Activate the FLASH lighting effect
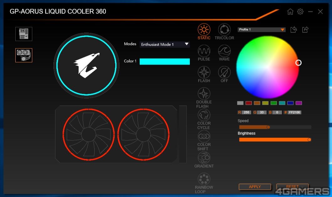Screen dimensions: 332x197 [204, 72]
